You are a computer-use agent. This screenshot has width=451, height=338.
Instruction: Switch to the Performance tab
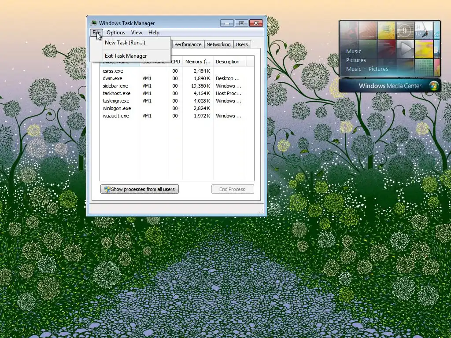188,44
